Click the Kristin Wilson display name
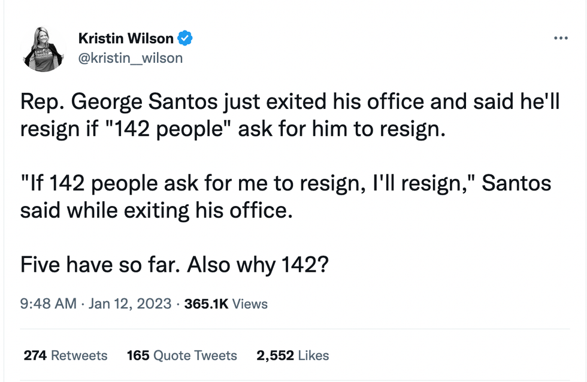 pyautogui.click(x=126, y=40)
